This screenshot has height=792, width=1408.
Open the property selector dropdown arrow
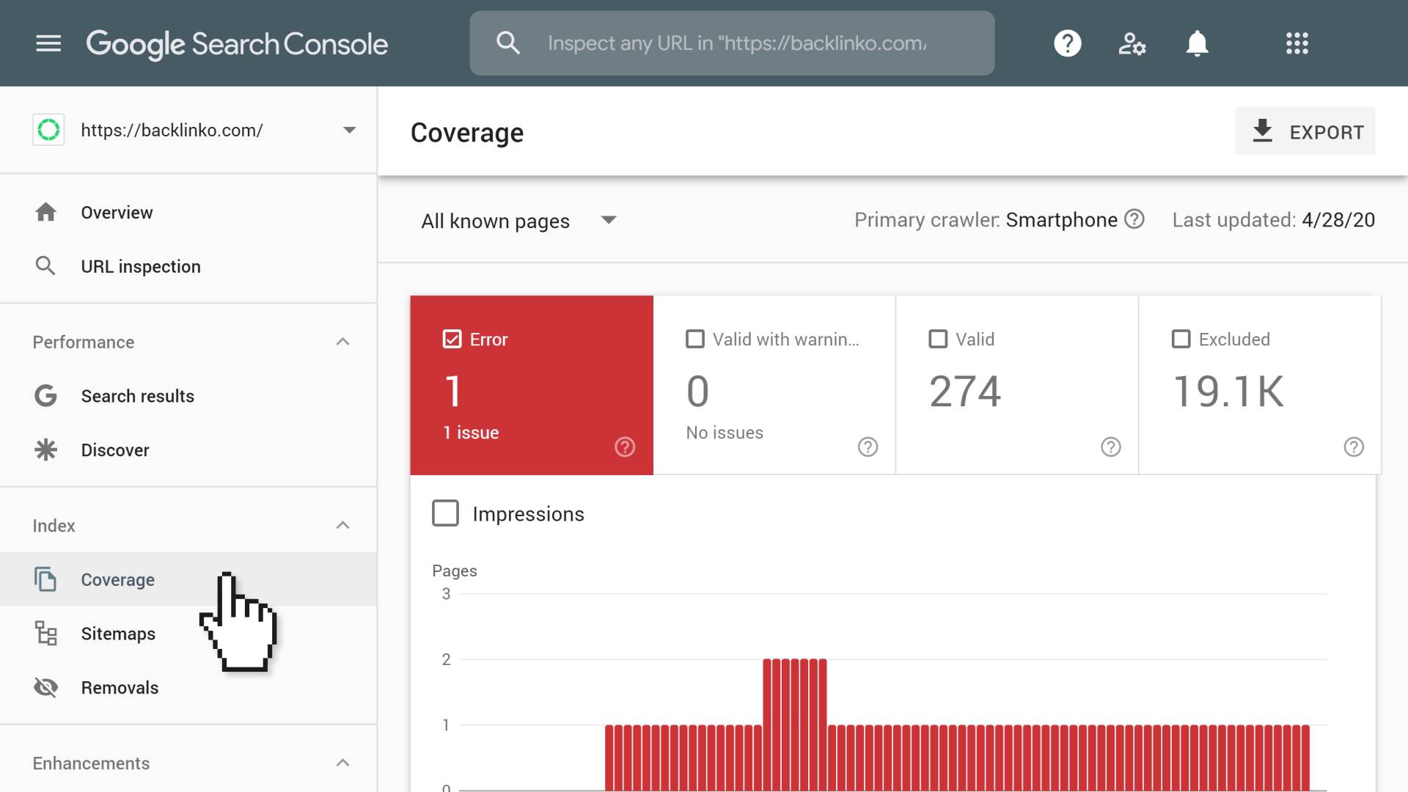point(349,130)
